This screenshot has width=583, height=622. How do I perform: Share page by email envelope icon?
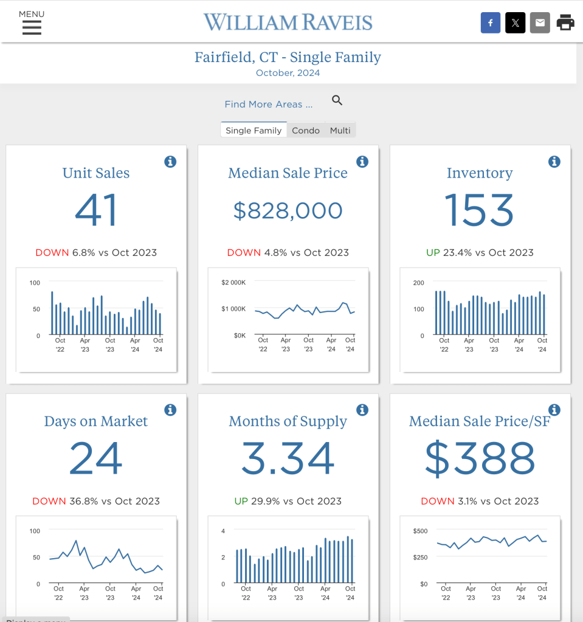click(x=540, y=23)
